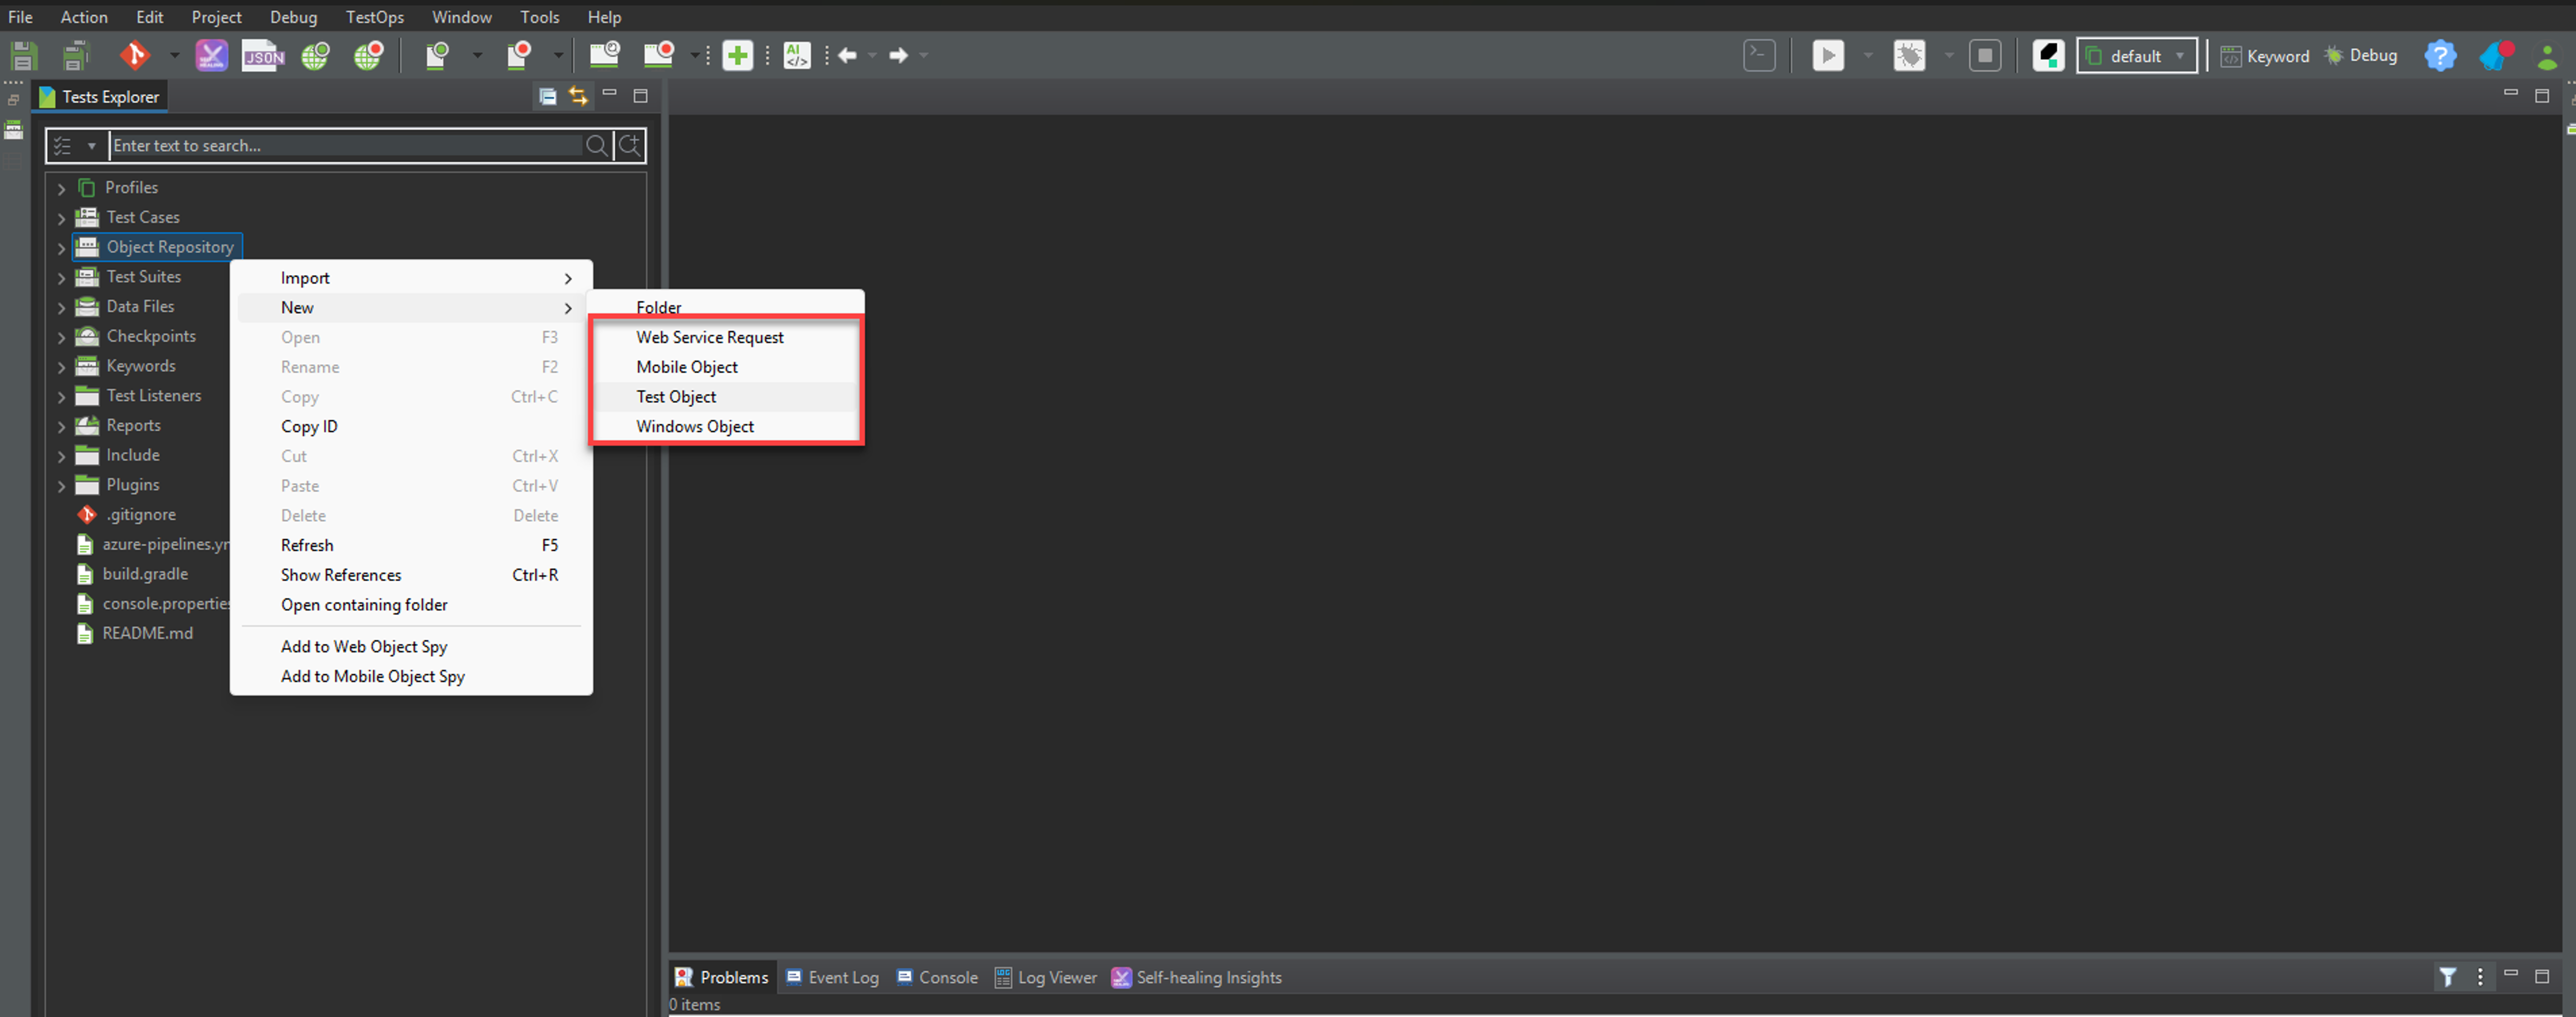Click the green plus new item icon
The height and width of the screenshot is (1017, 2576).
point(737,55)
